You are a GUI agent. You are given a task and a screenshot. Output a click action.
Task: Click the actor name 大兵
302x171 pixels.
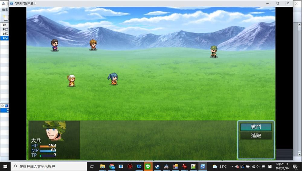pyautogui.click(x=36, y=140)
